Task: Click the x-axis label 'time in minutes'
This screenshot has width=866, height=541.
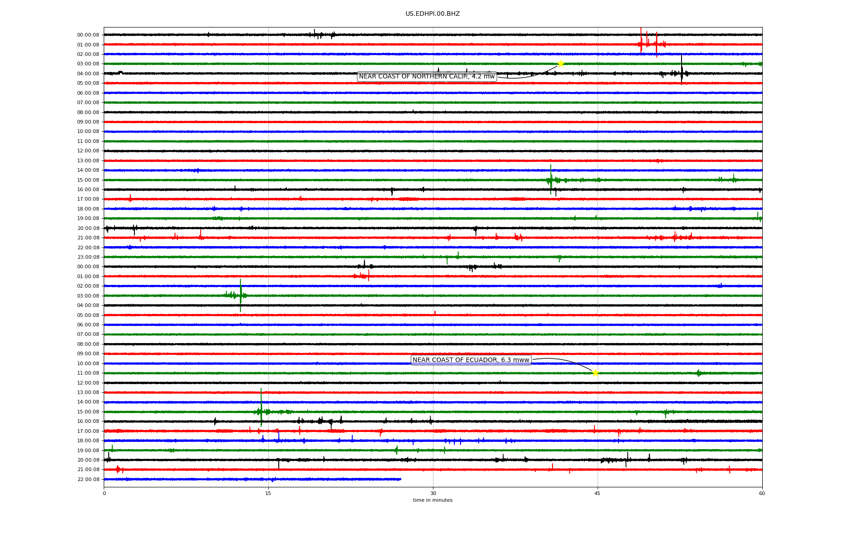Action: pos(433,500)
